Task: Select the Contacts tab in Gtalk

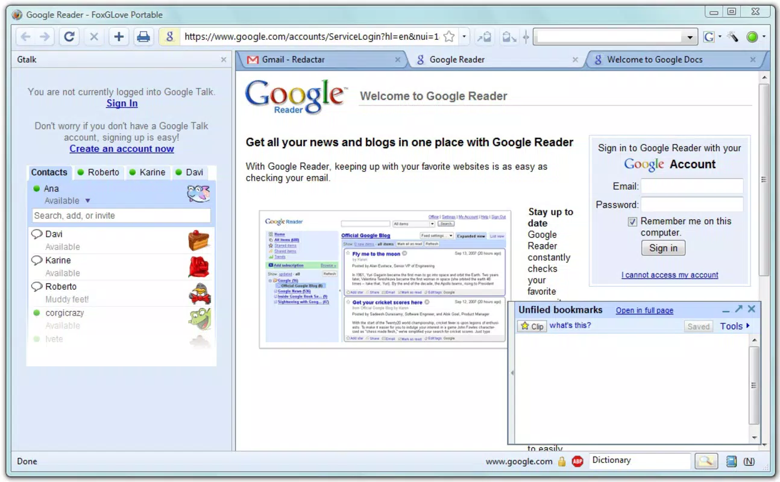Action: click(x=49, y=172)
